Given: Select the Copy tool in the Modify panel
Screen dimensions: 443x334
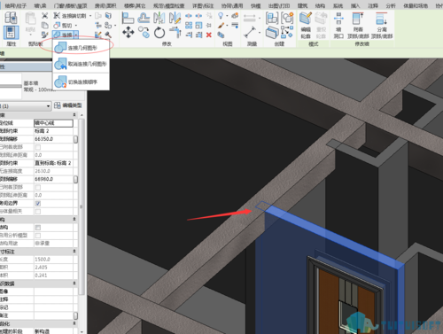Looking at the screenshot, I should 144,32.
